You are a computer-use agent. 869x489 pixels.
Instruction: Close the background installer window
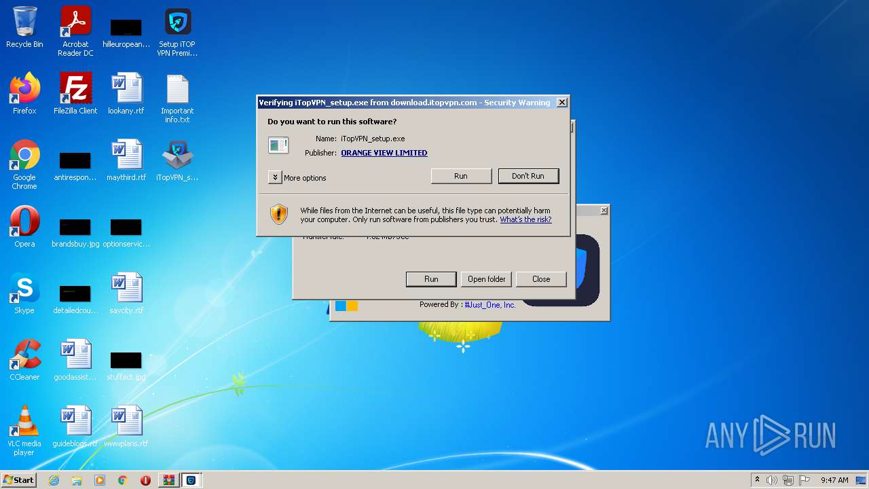tap(604, 211)
